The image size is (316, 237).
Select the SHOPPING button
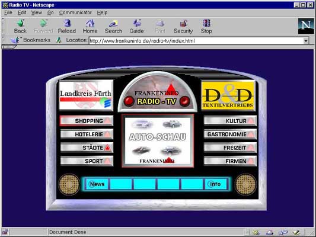point(86,121)
